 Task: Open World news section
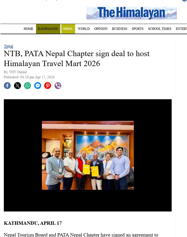click(x=84, y=29)
